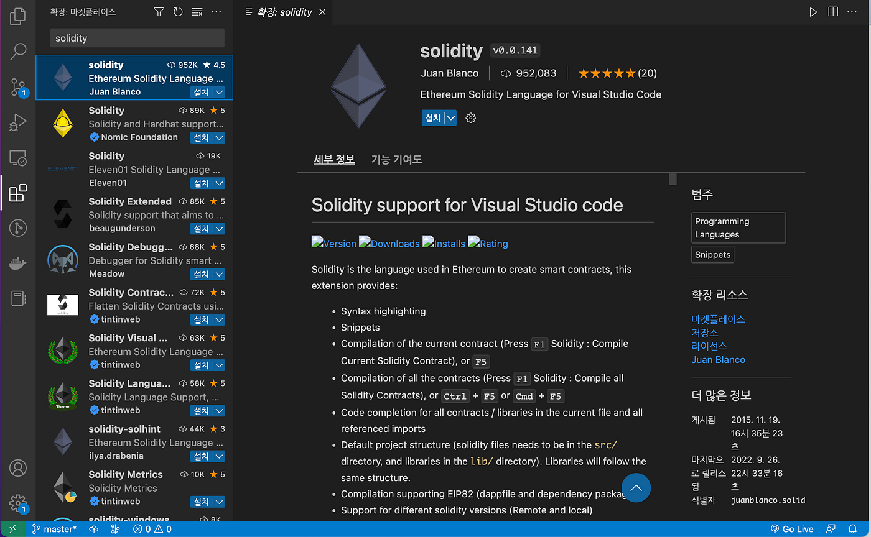Open the Docker view in activity bar
Image resolution: width=871 pixels, height=537 pixels.
point(18,264)
